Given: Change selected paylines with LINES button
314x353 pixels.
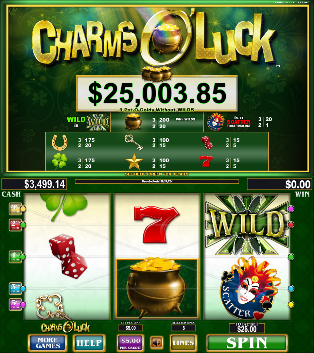Looking at the screenshot, I should point(183,343).
